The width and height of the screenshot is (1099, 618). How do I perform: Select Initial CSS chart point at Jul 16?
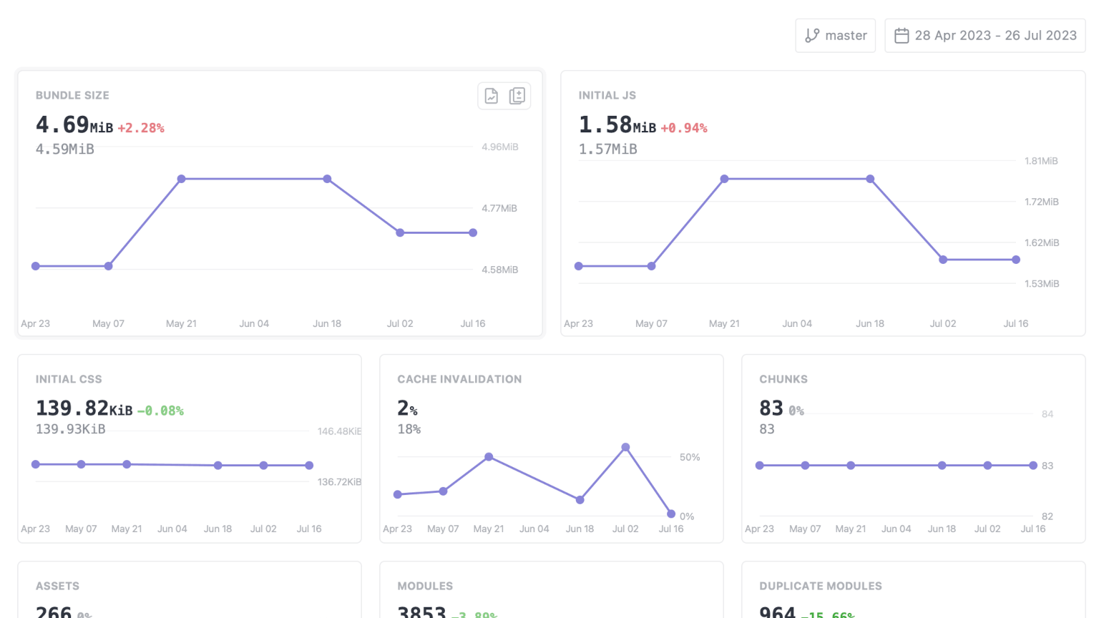coord(309,466)
